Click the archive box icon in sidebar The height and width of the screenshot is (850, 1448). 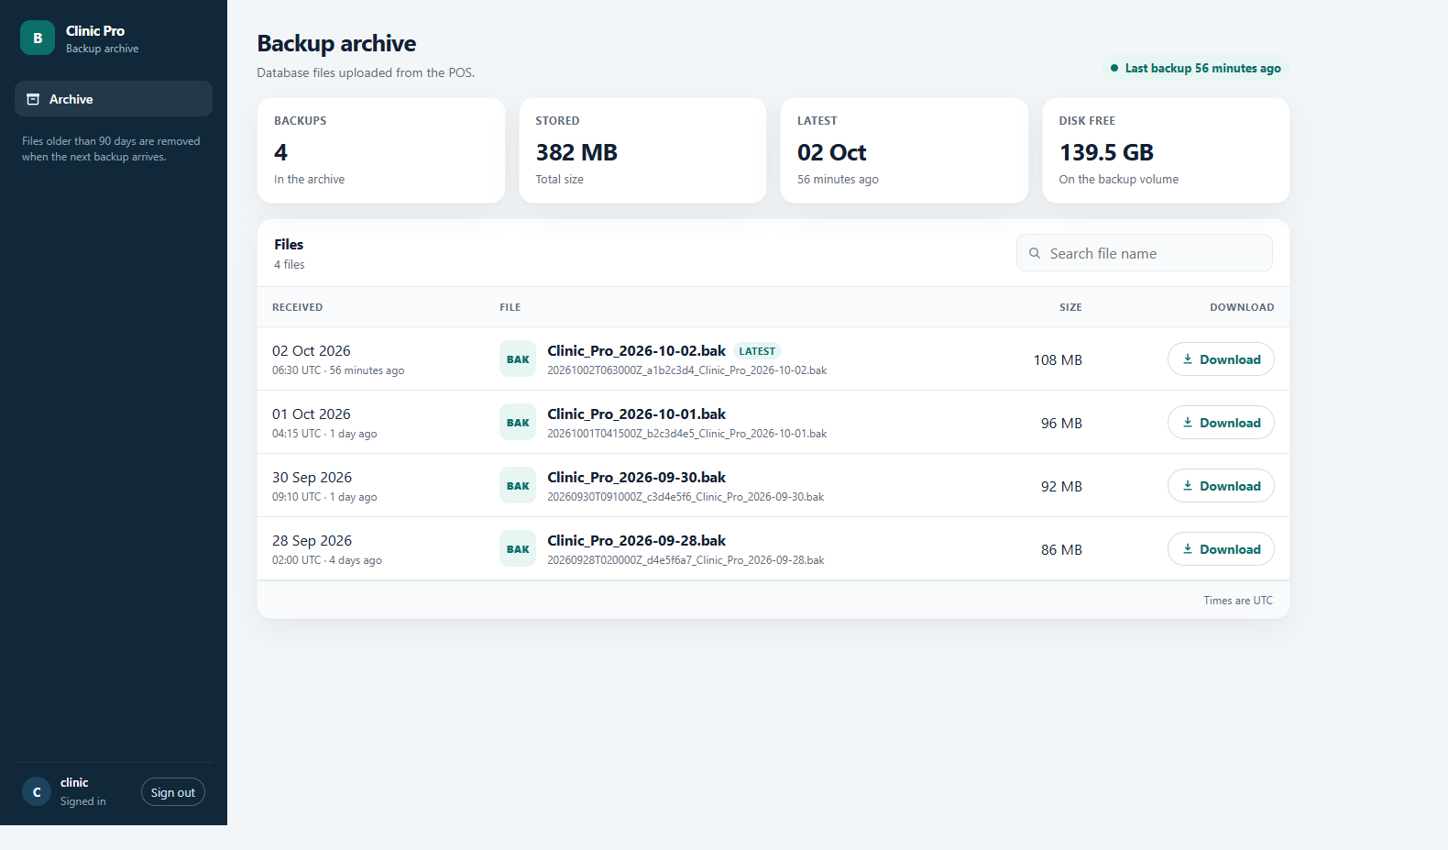click(x=33, y=99)
